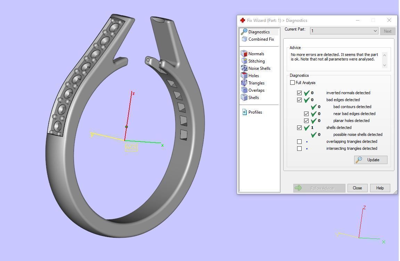
Task: Click the Overlaps icon
Action: (244, 90)
